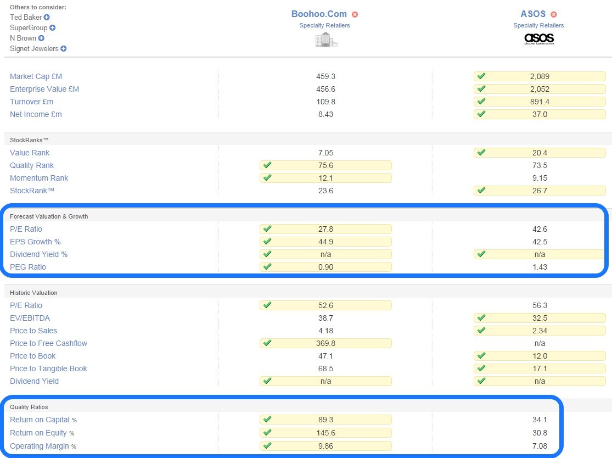Open the Ted Baker suggestion
Screen dimensions: 612x458
[x=26, y=17]
